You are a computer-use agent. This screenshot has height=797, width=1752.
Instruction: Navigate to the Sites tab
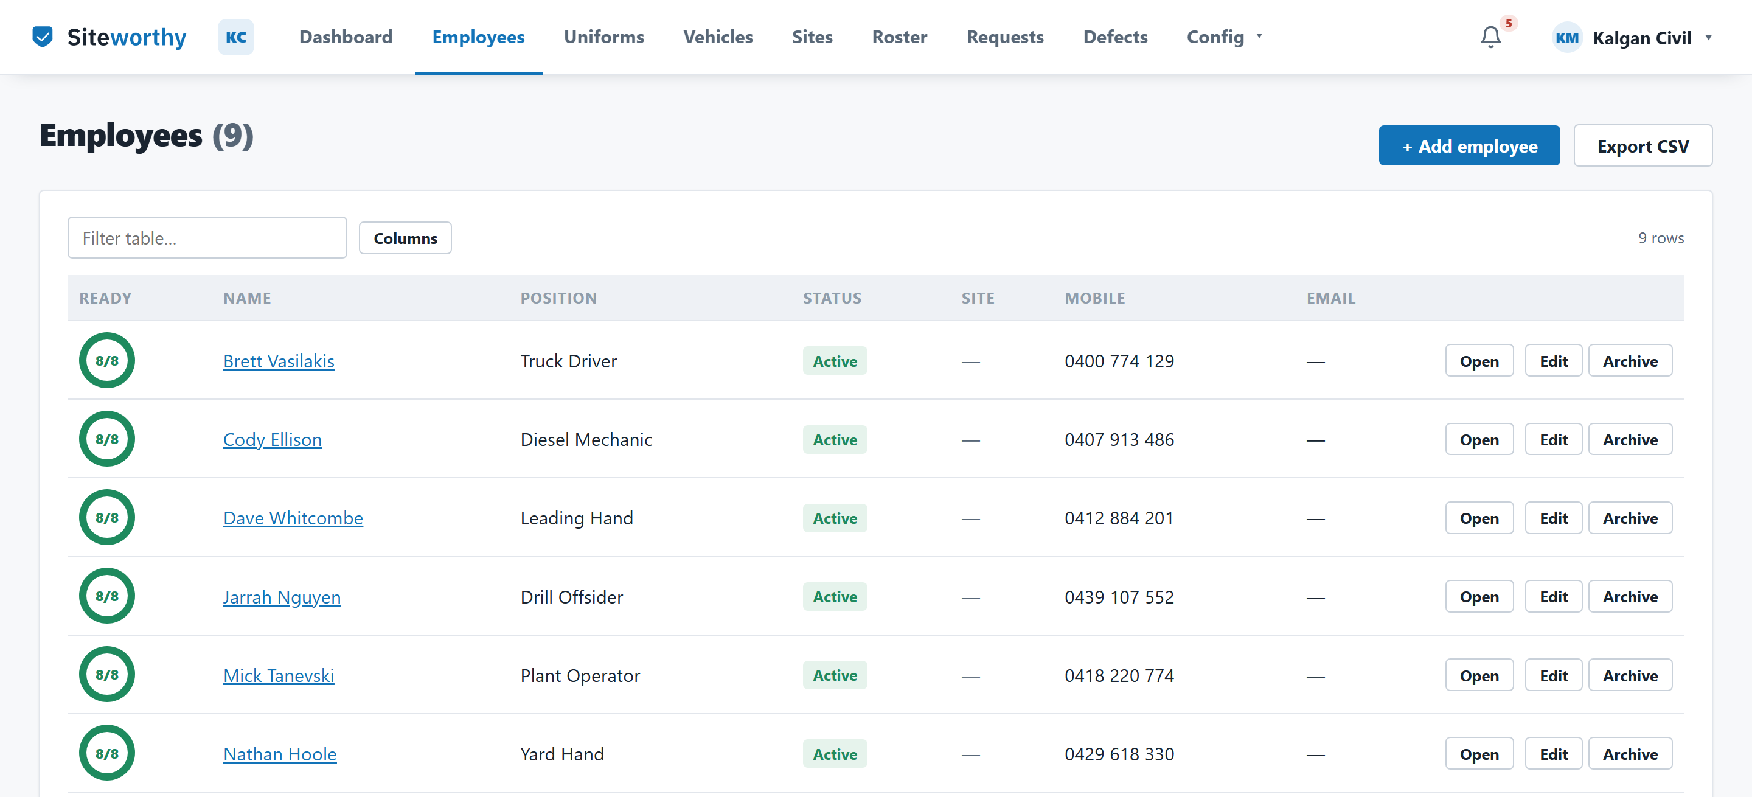(812, 37)
